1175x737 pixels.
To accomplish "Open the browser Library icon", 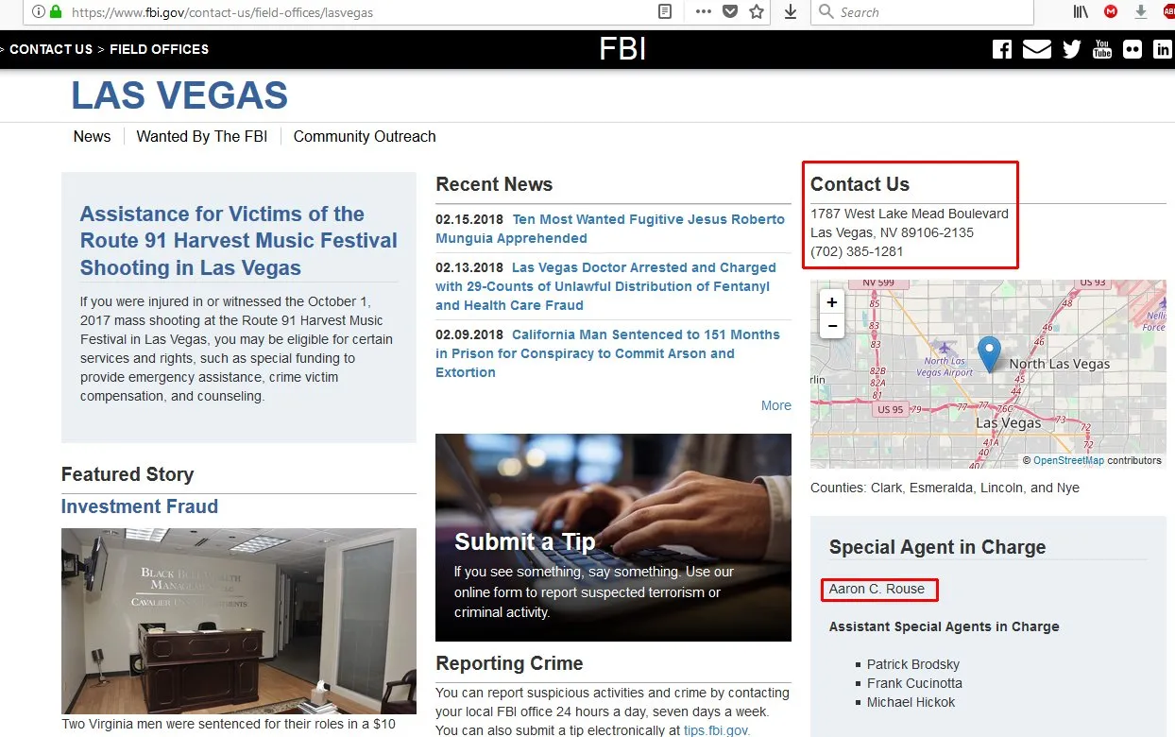I will click(x=1081, y=11).
